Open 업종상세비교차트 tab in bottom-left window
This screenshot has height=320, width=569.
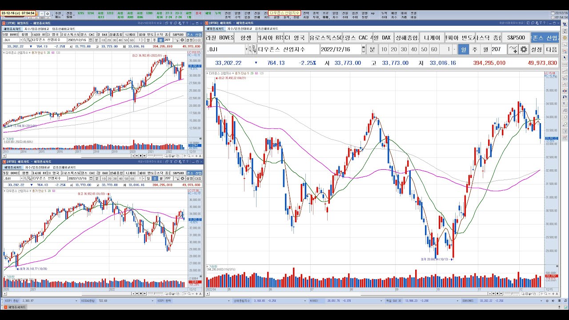tap(64, 168)
